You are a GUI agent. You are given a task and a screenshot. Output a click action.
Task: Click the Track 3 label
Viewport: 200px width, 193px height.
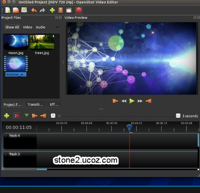pos(14,154)
